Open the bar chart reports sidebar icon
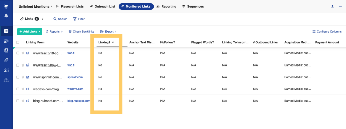 point(6,70)
